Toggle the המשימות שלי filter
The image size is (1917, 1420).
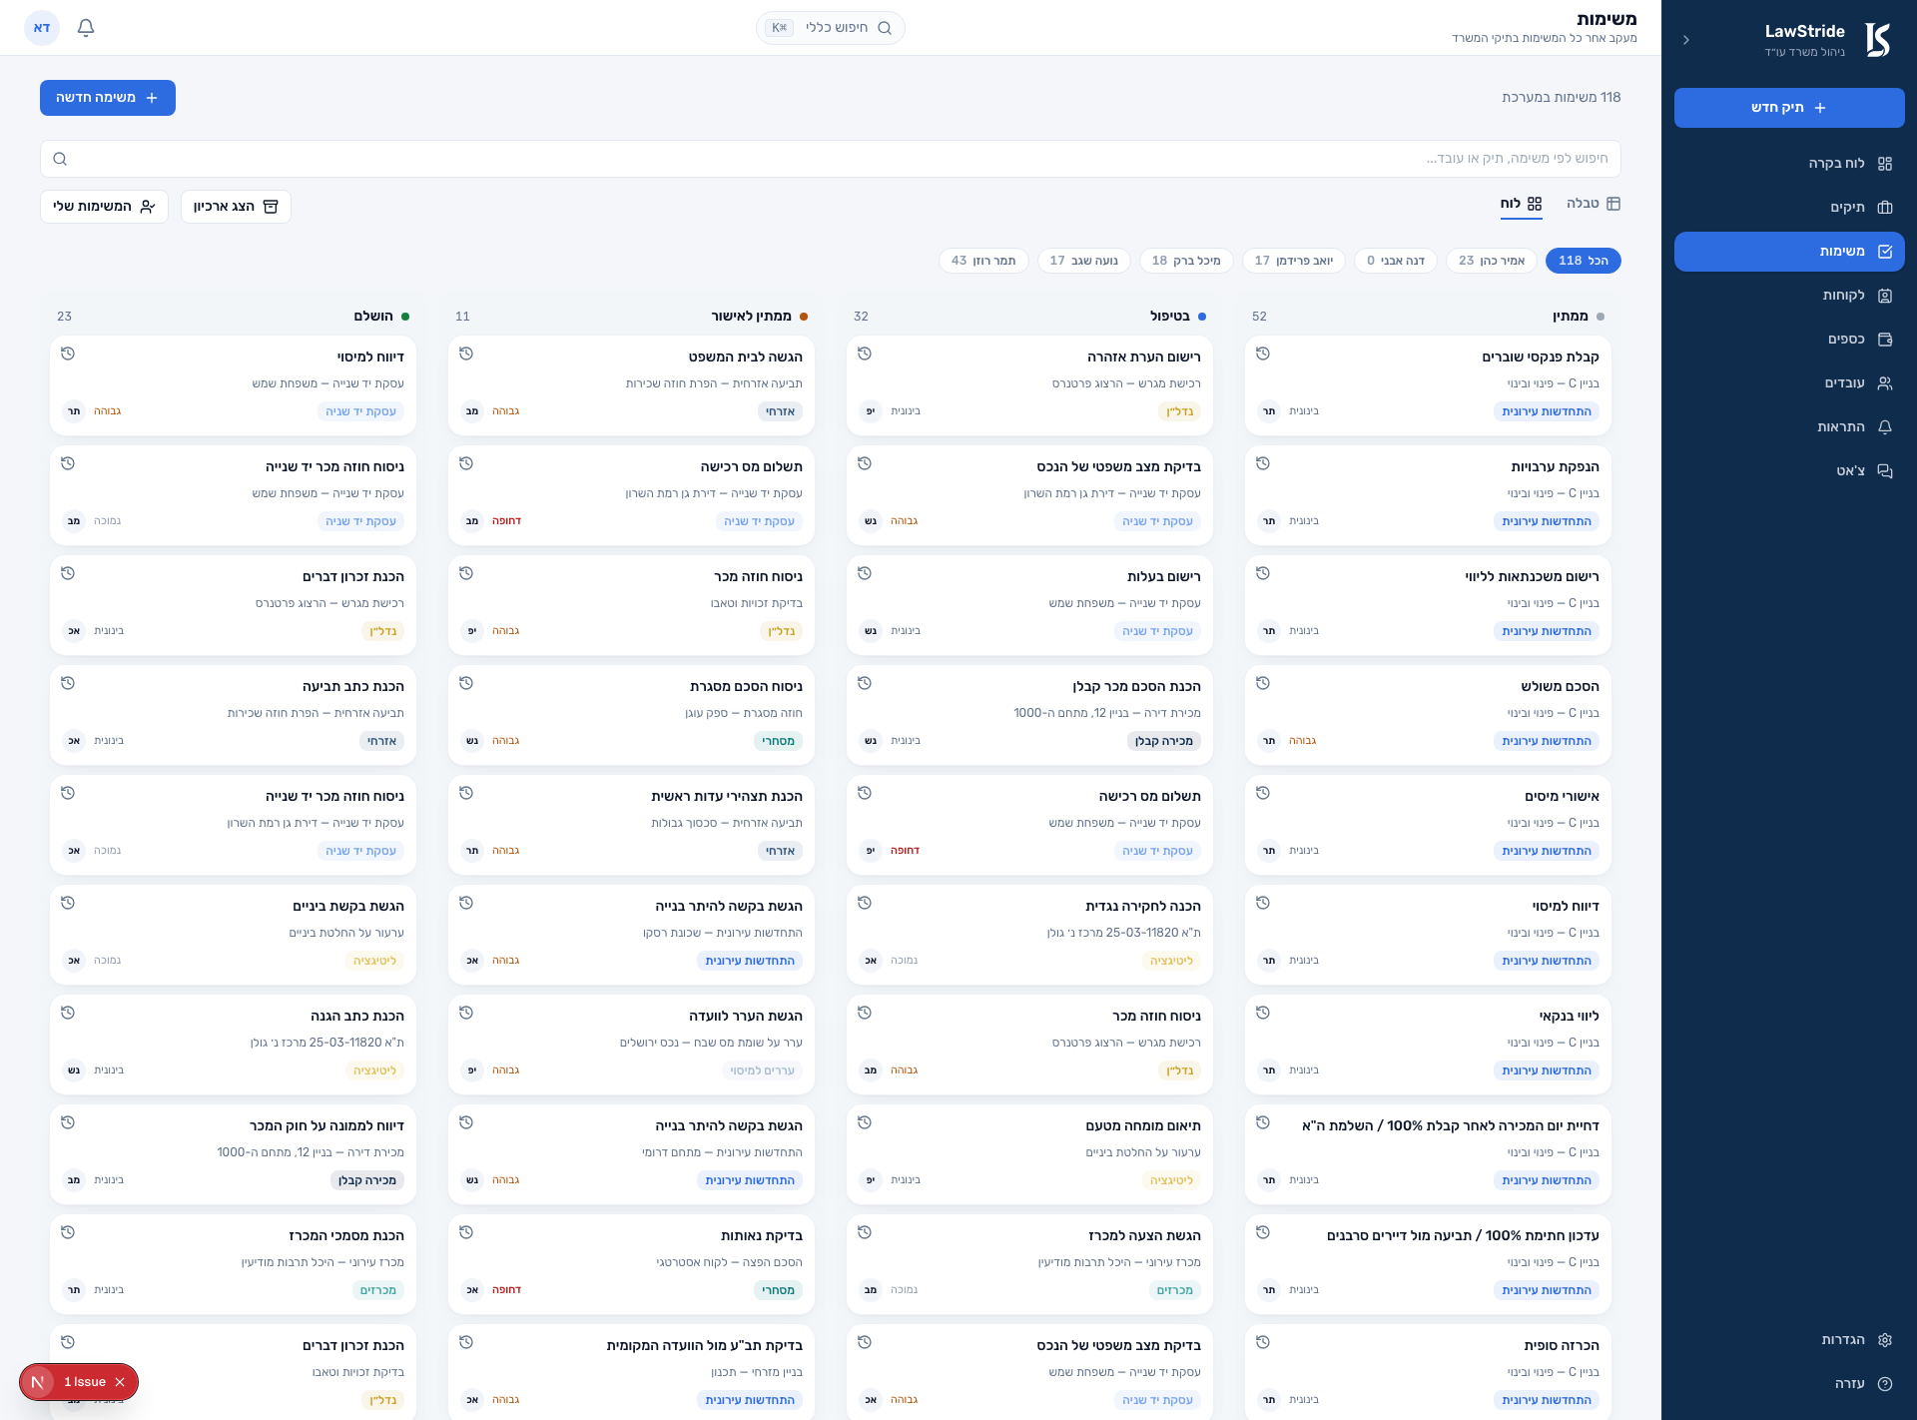104,207
